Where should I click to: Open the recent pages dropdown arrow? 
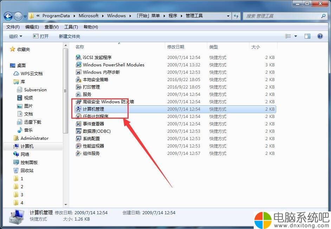[x=25, y=16]
